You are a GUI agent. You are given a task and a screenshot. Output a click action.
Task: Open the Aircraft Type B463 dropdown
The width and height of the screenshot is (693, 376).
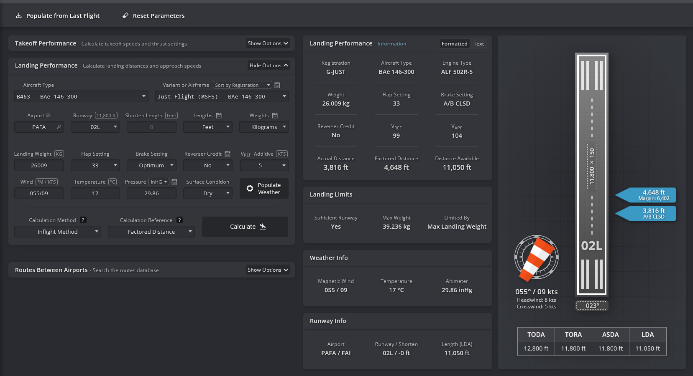click(x=82, y=96)
